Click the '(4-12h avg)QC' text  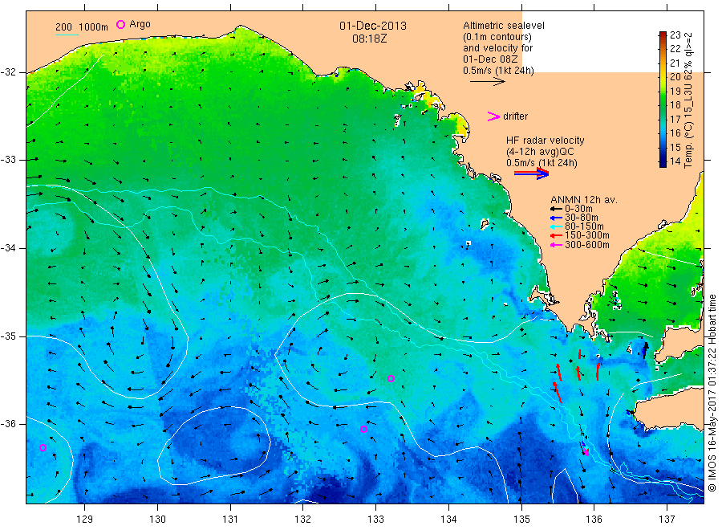[540, 152]
